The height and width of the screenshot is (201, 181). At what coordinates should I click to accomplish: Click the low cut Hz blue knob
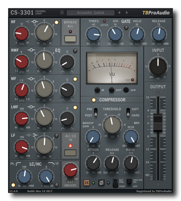tap(24, 176)
